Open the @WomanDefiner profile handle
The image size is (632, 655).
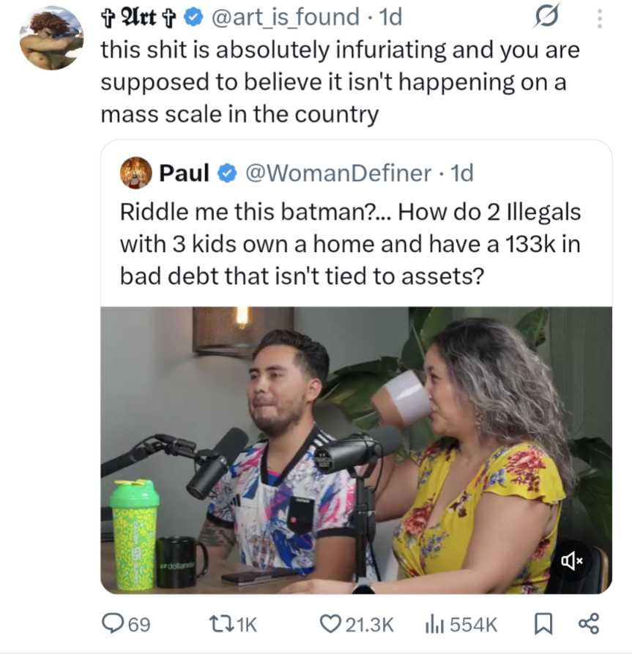(337, 174)
